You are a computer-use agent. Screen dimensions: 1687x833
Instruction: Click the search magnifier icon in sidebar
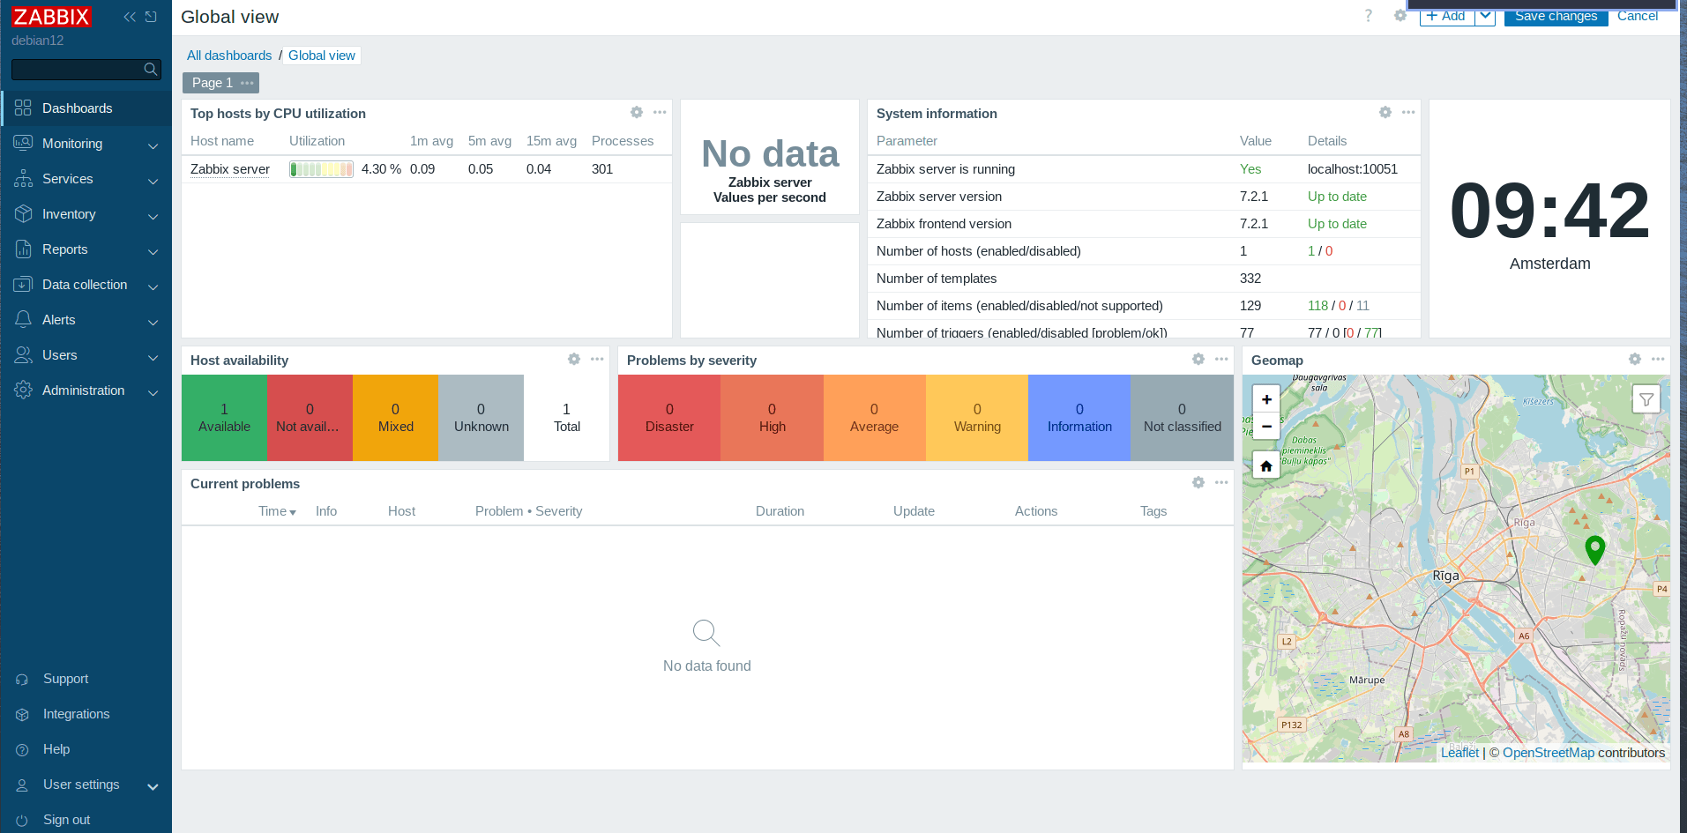click(x=151, y=69)
